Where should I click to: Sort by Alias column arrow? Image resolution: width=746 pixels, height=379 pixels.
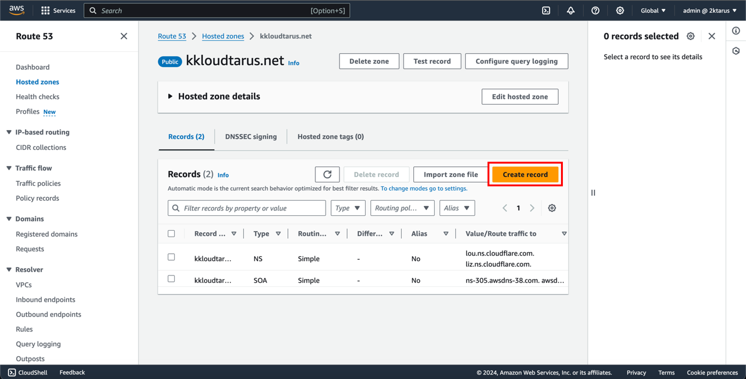pos(446,234)
